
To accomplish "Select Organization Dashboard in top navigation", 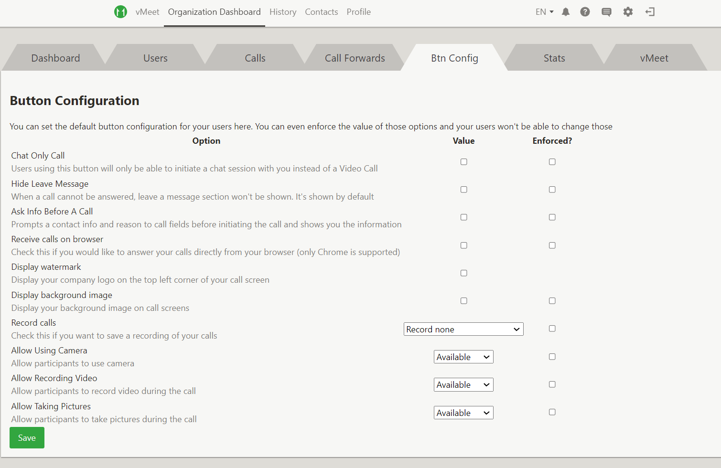I will pyautogui.click(x=215, y=12).
